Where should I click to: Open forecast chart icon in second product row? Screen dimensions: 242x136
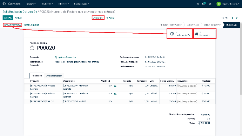115,94
